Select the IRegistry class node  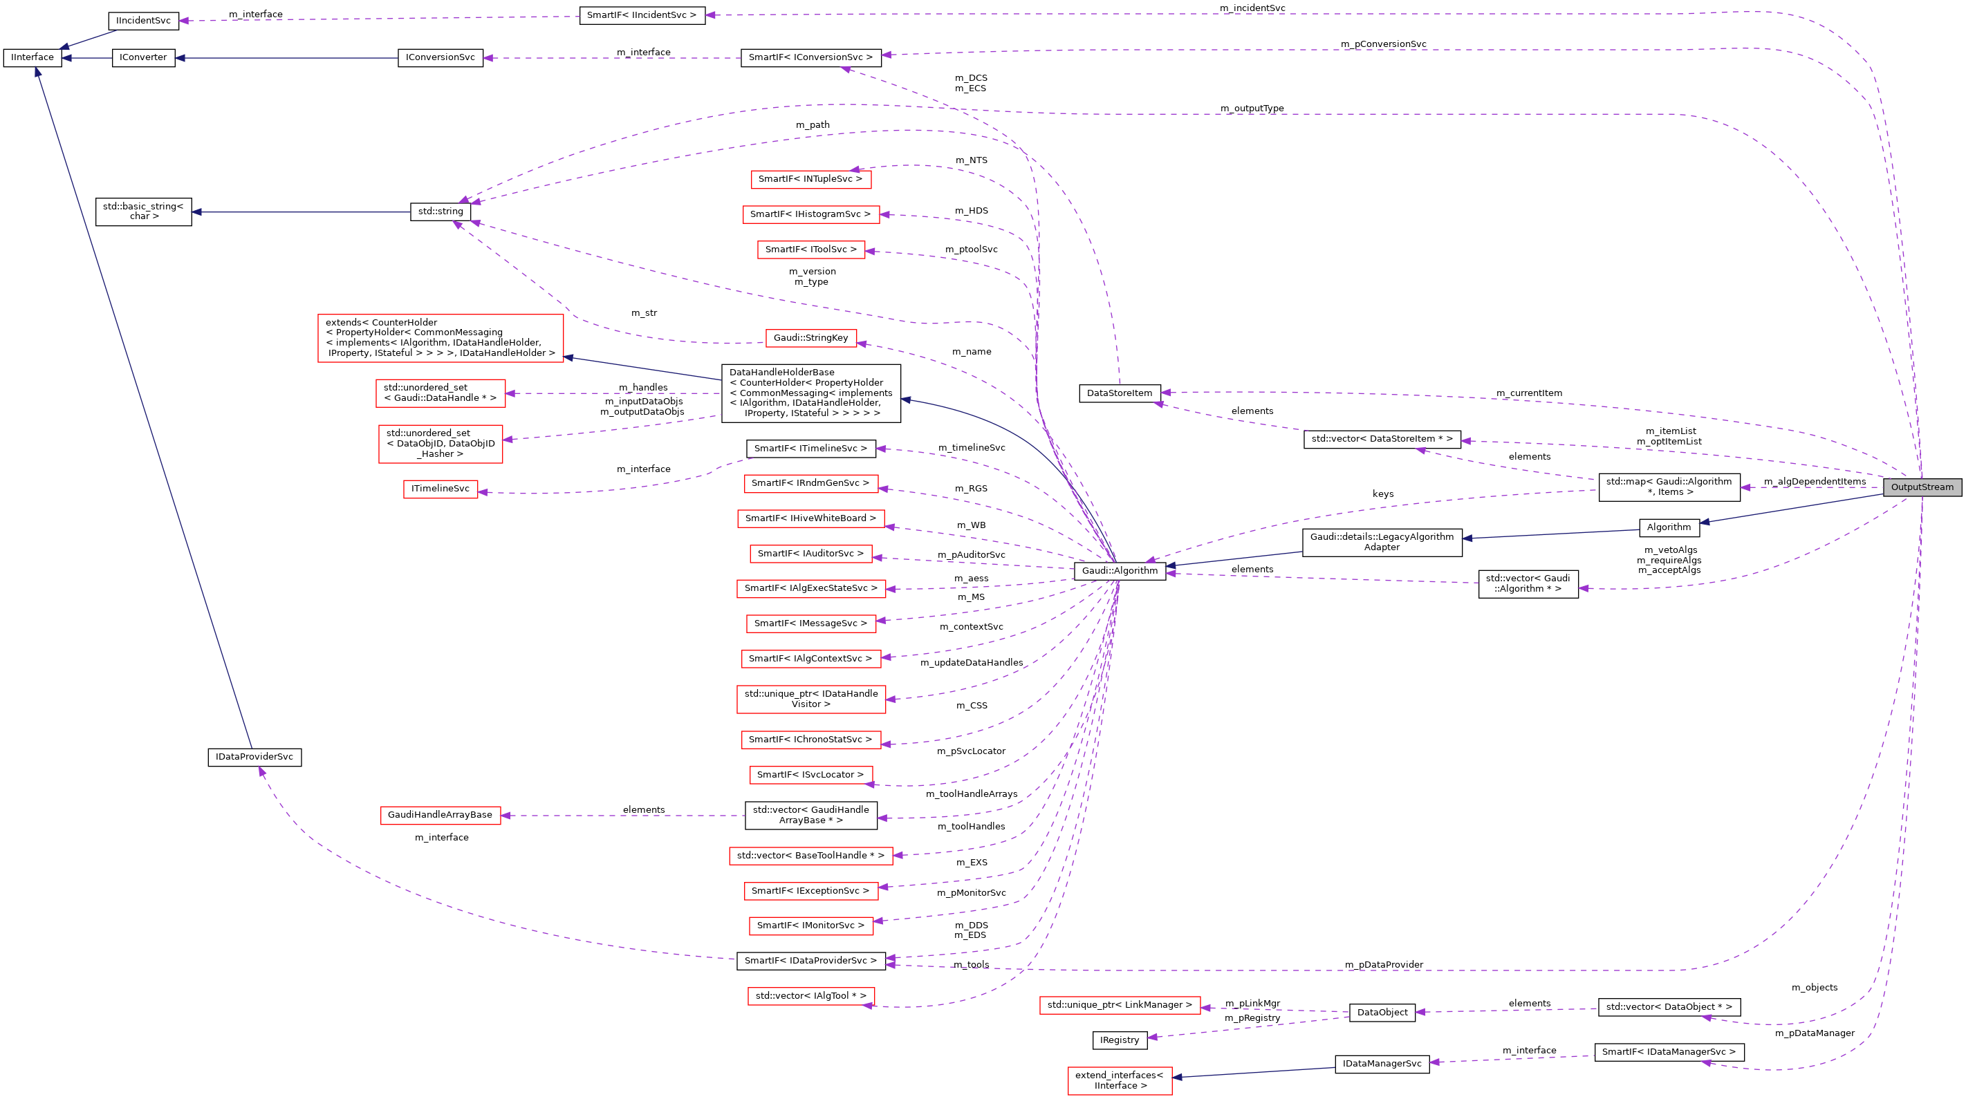coord(1119,1040)
